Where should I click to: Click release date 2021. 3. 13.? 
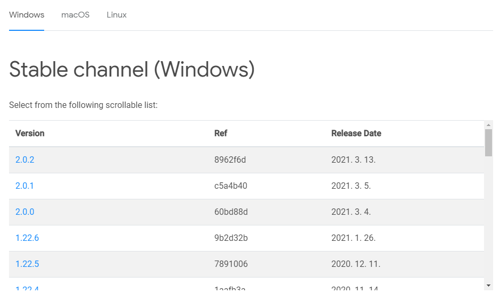(x=353, y=160)
